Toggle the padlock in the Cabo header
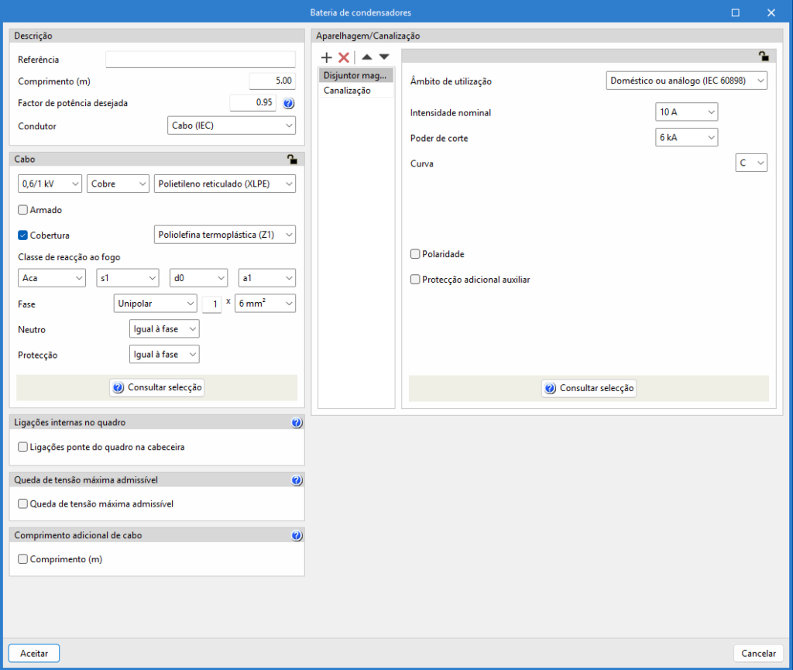This screenshot has width=793, height=670. [292, 160]
